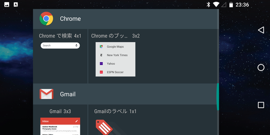Tap the microphone icon in search widget

(x=76, y=46)
